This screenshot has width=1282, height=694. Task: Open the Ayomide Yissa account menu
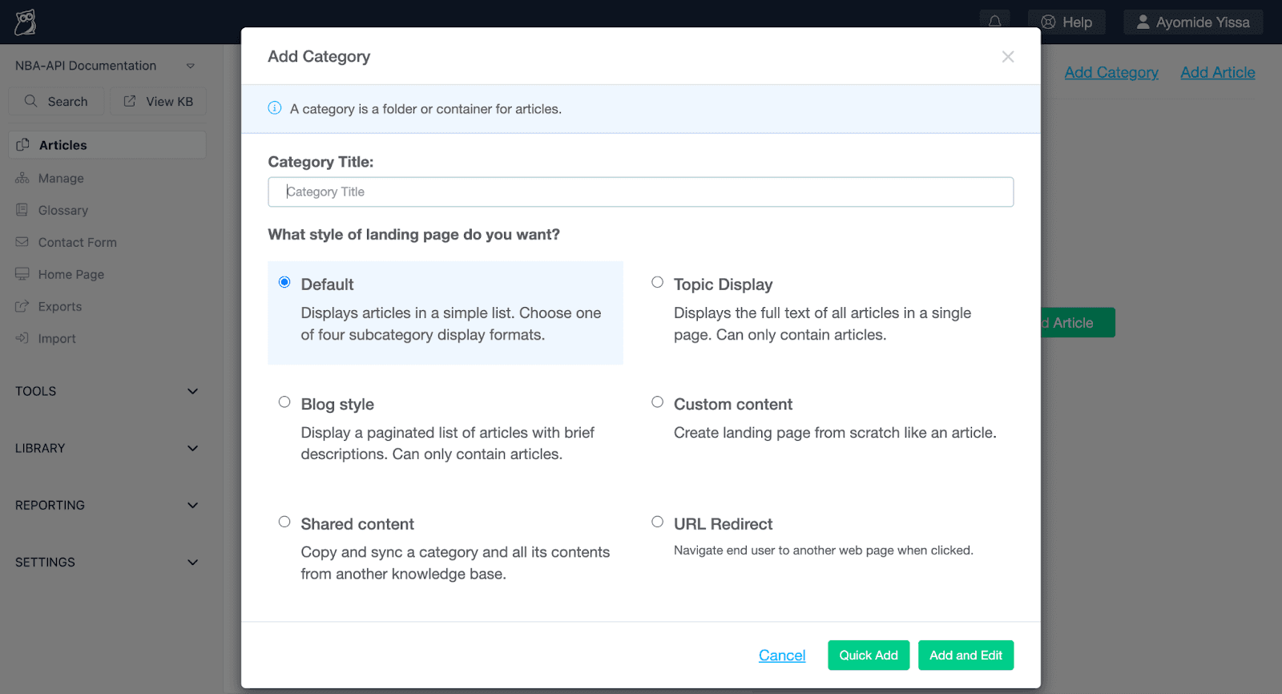(1193, 22)
